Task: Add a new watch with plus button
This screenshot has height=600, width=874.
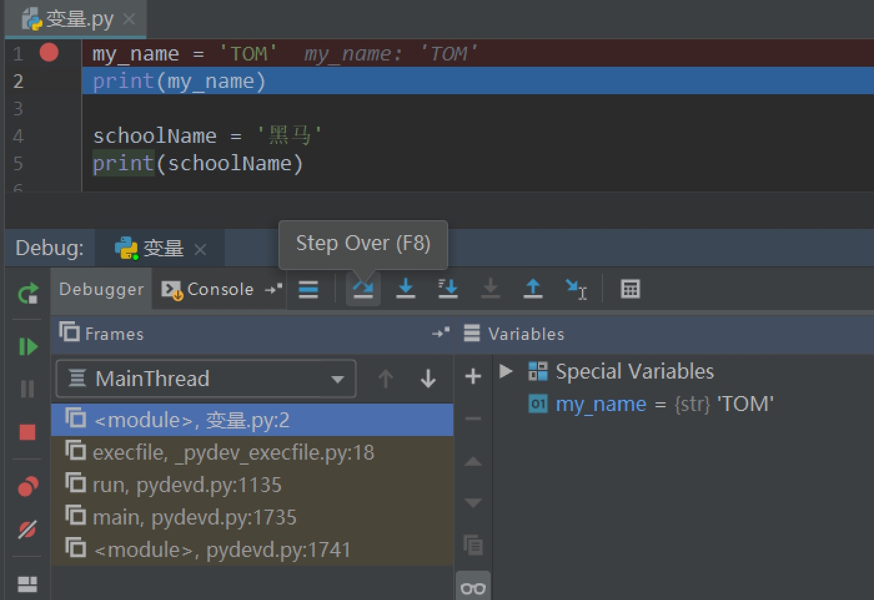Action: coord(473,376)
